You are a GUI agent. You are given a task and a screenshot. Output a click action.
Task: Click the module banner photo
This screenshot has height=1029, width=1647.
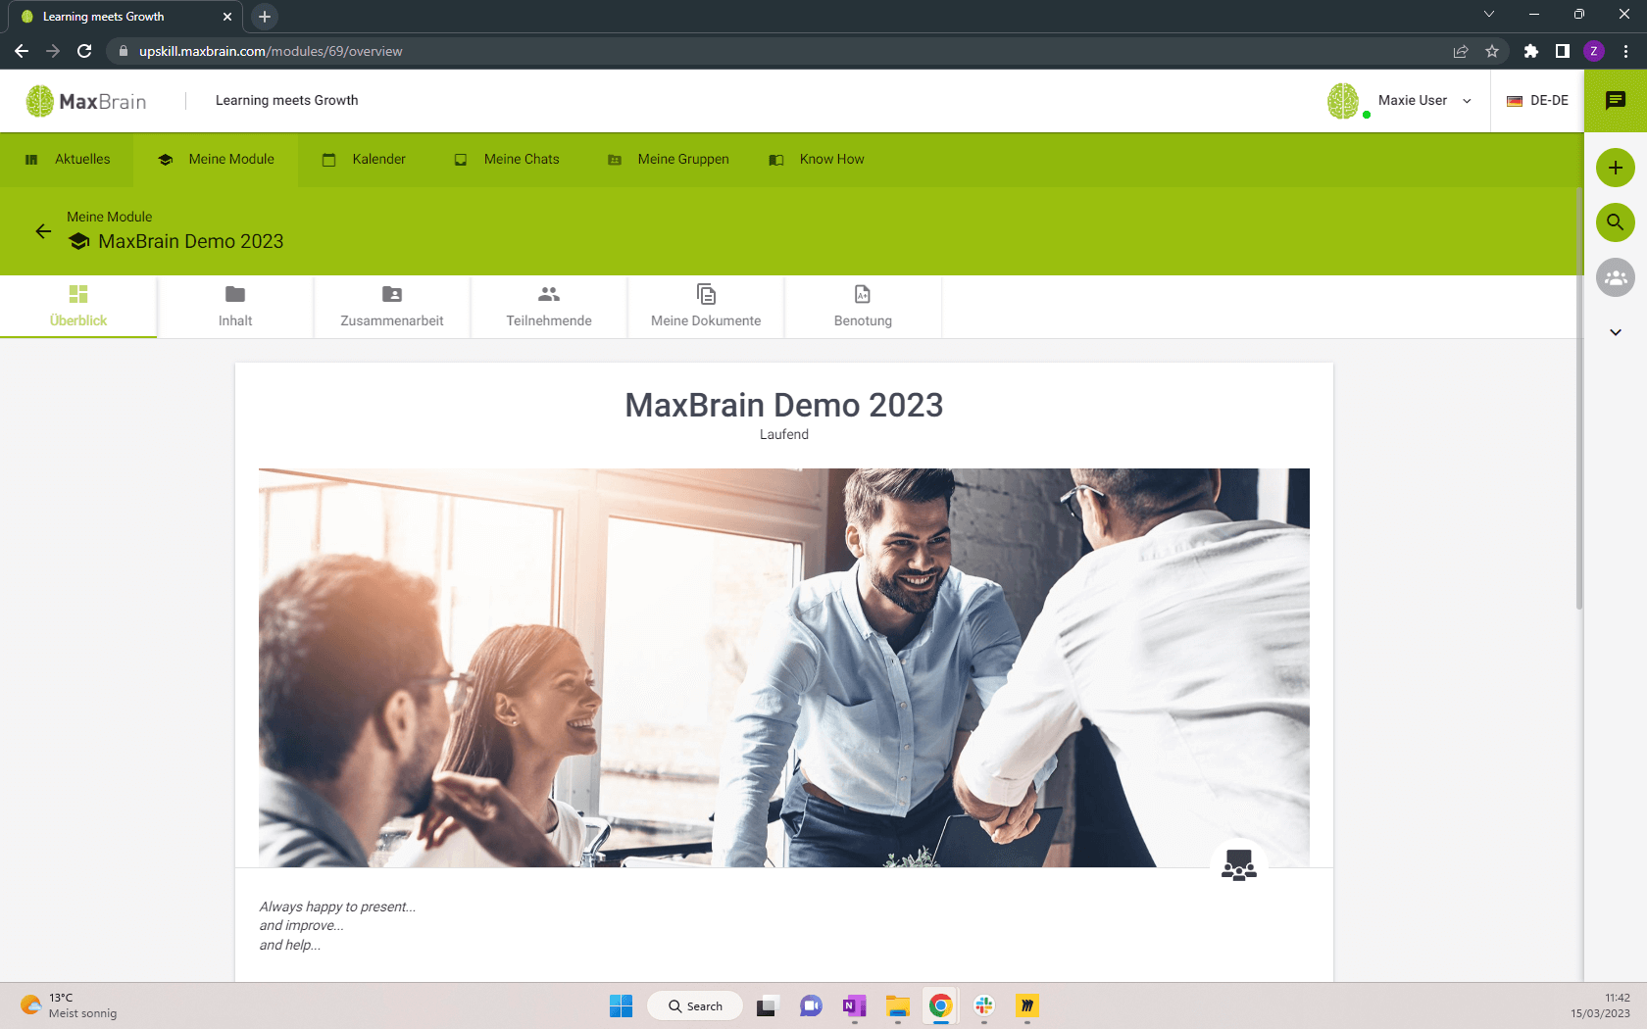click(784, 667)
